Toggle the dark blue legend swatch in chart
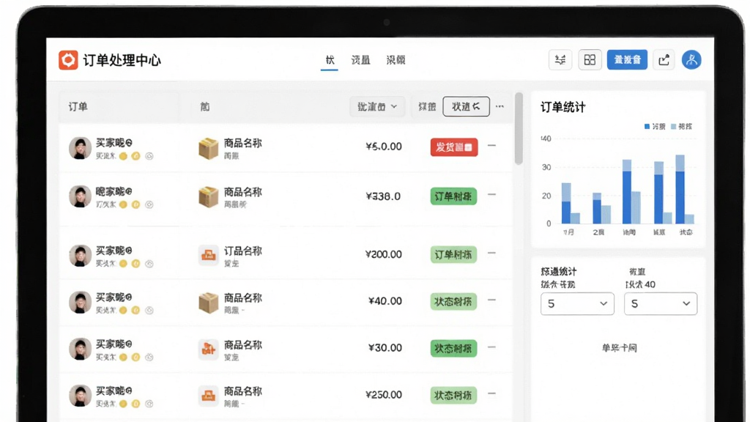 coord(647,126)
